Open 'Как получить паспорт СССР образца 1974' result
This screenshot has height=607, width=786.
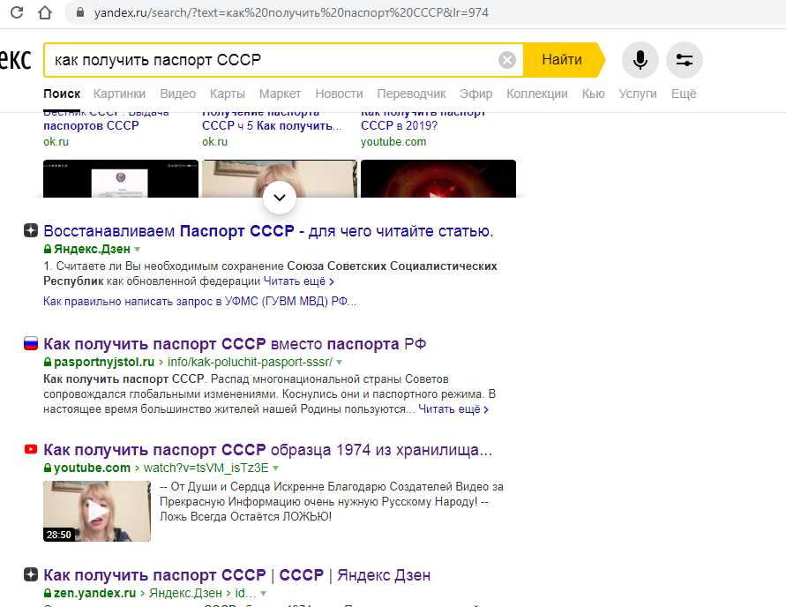click(x=267, y=450)
